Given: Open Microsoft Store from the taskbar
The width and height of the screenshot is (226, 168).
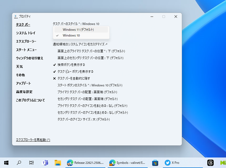Looking at the screenshot, I should [155, 163].
